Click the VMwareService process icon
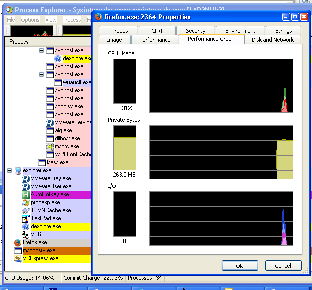This screenshot has height=290, width=312. click(50, 123)
